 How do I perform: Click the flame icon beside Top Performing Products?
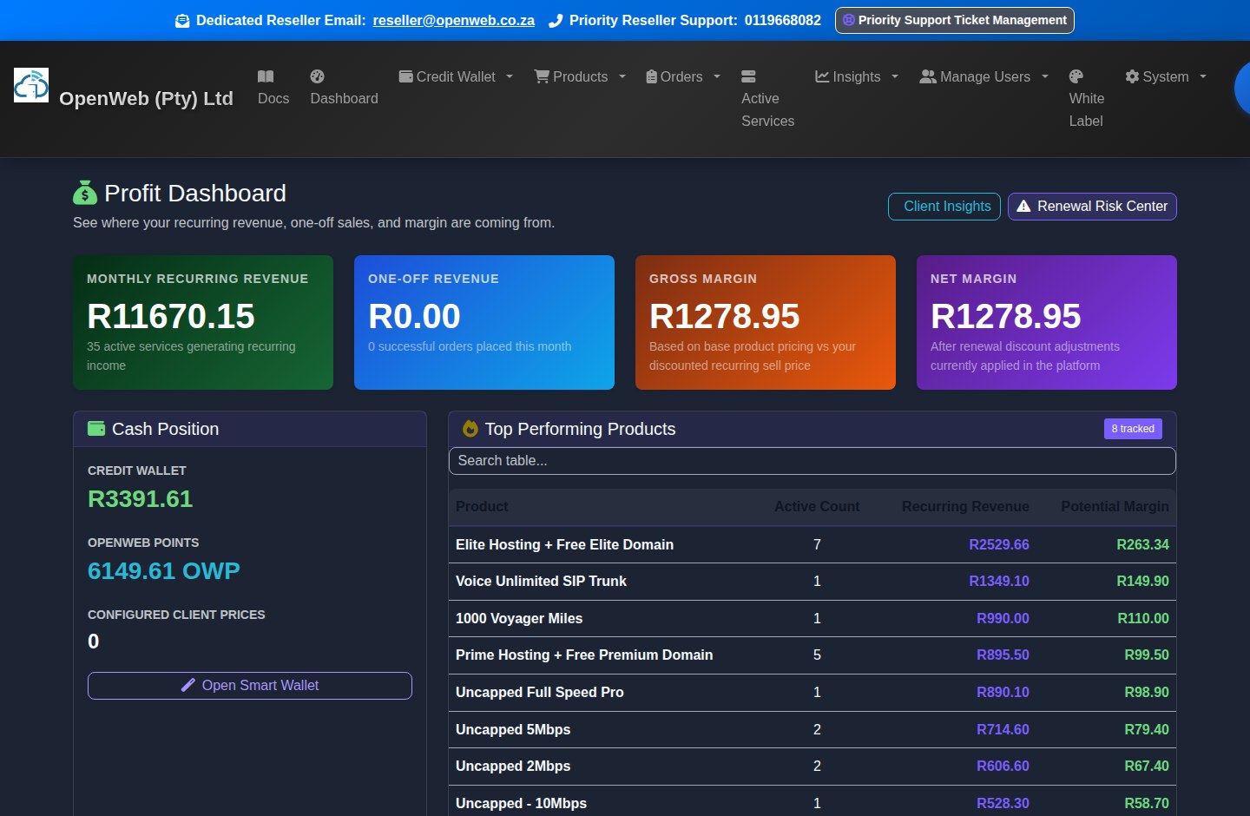(470, 429)
